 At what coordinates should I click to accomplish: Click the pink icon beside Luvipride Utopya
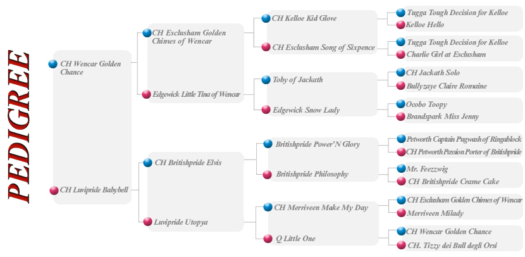click(x=147, y=222)
